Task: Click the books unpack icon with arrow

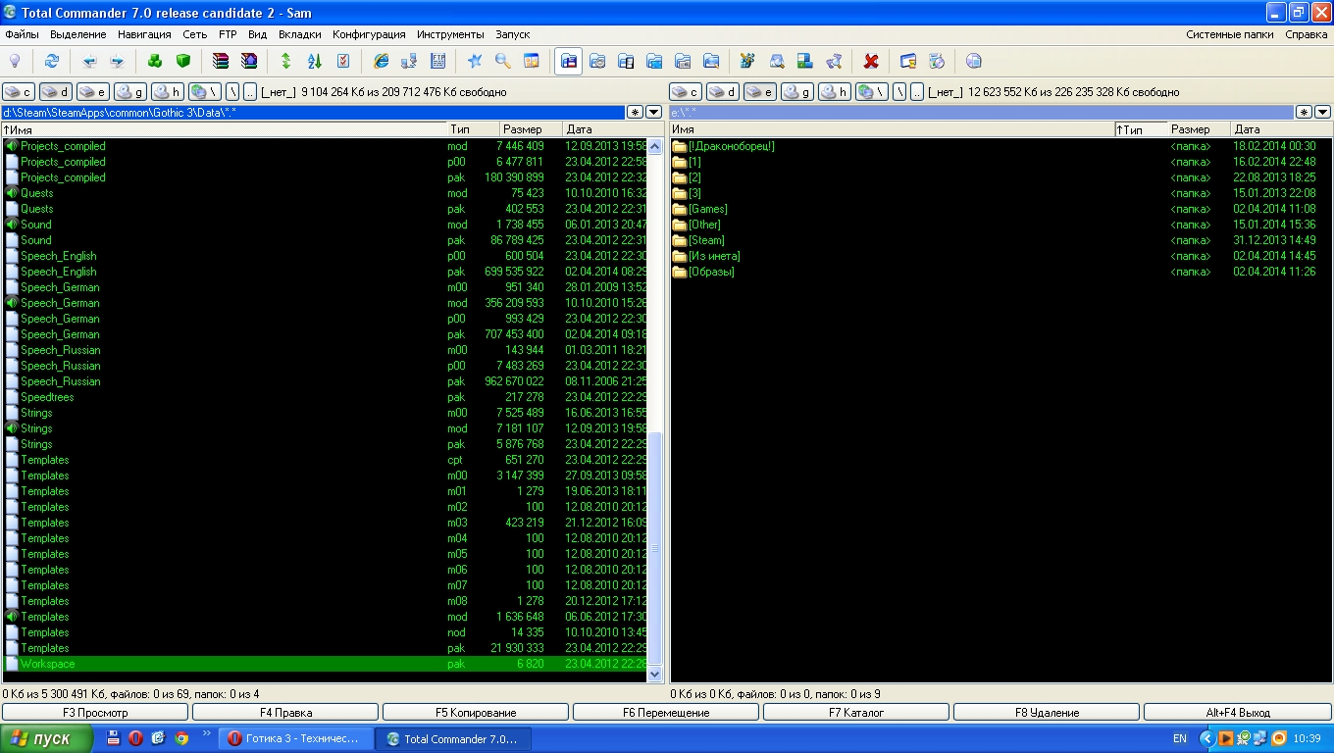Action: (249, 61)
